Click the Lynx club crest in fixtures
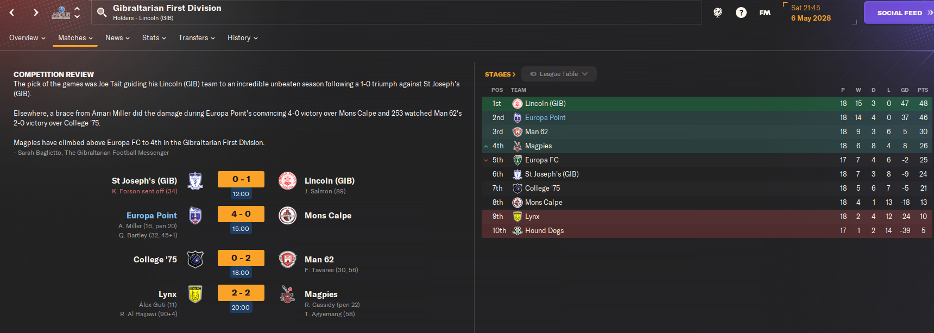The width and height of the screenshot is (934, 333). (x=195, y=294)
